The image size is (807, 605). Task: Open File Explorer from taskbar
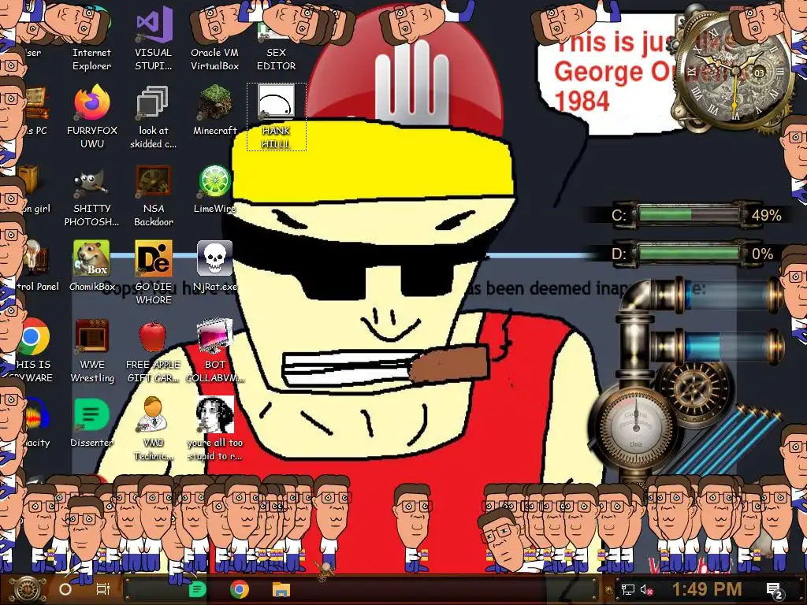pos(281,589)
